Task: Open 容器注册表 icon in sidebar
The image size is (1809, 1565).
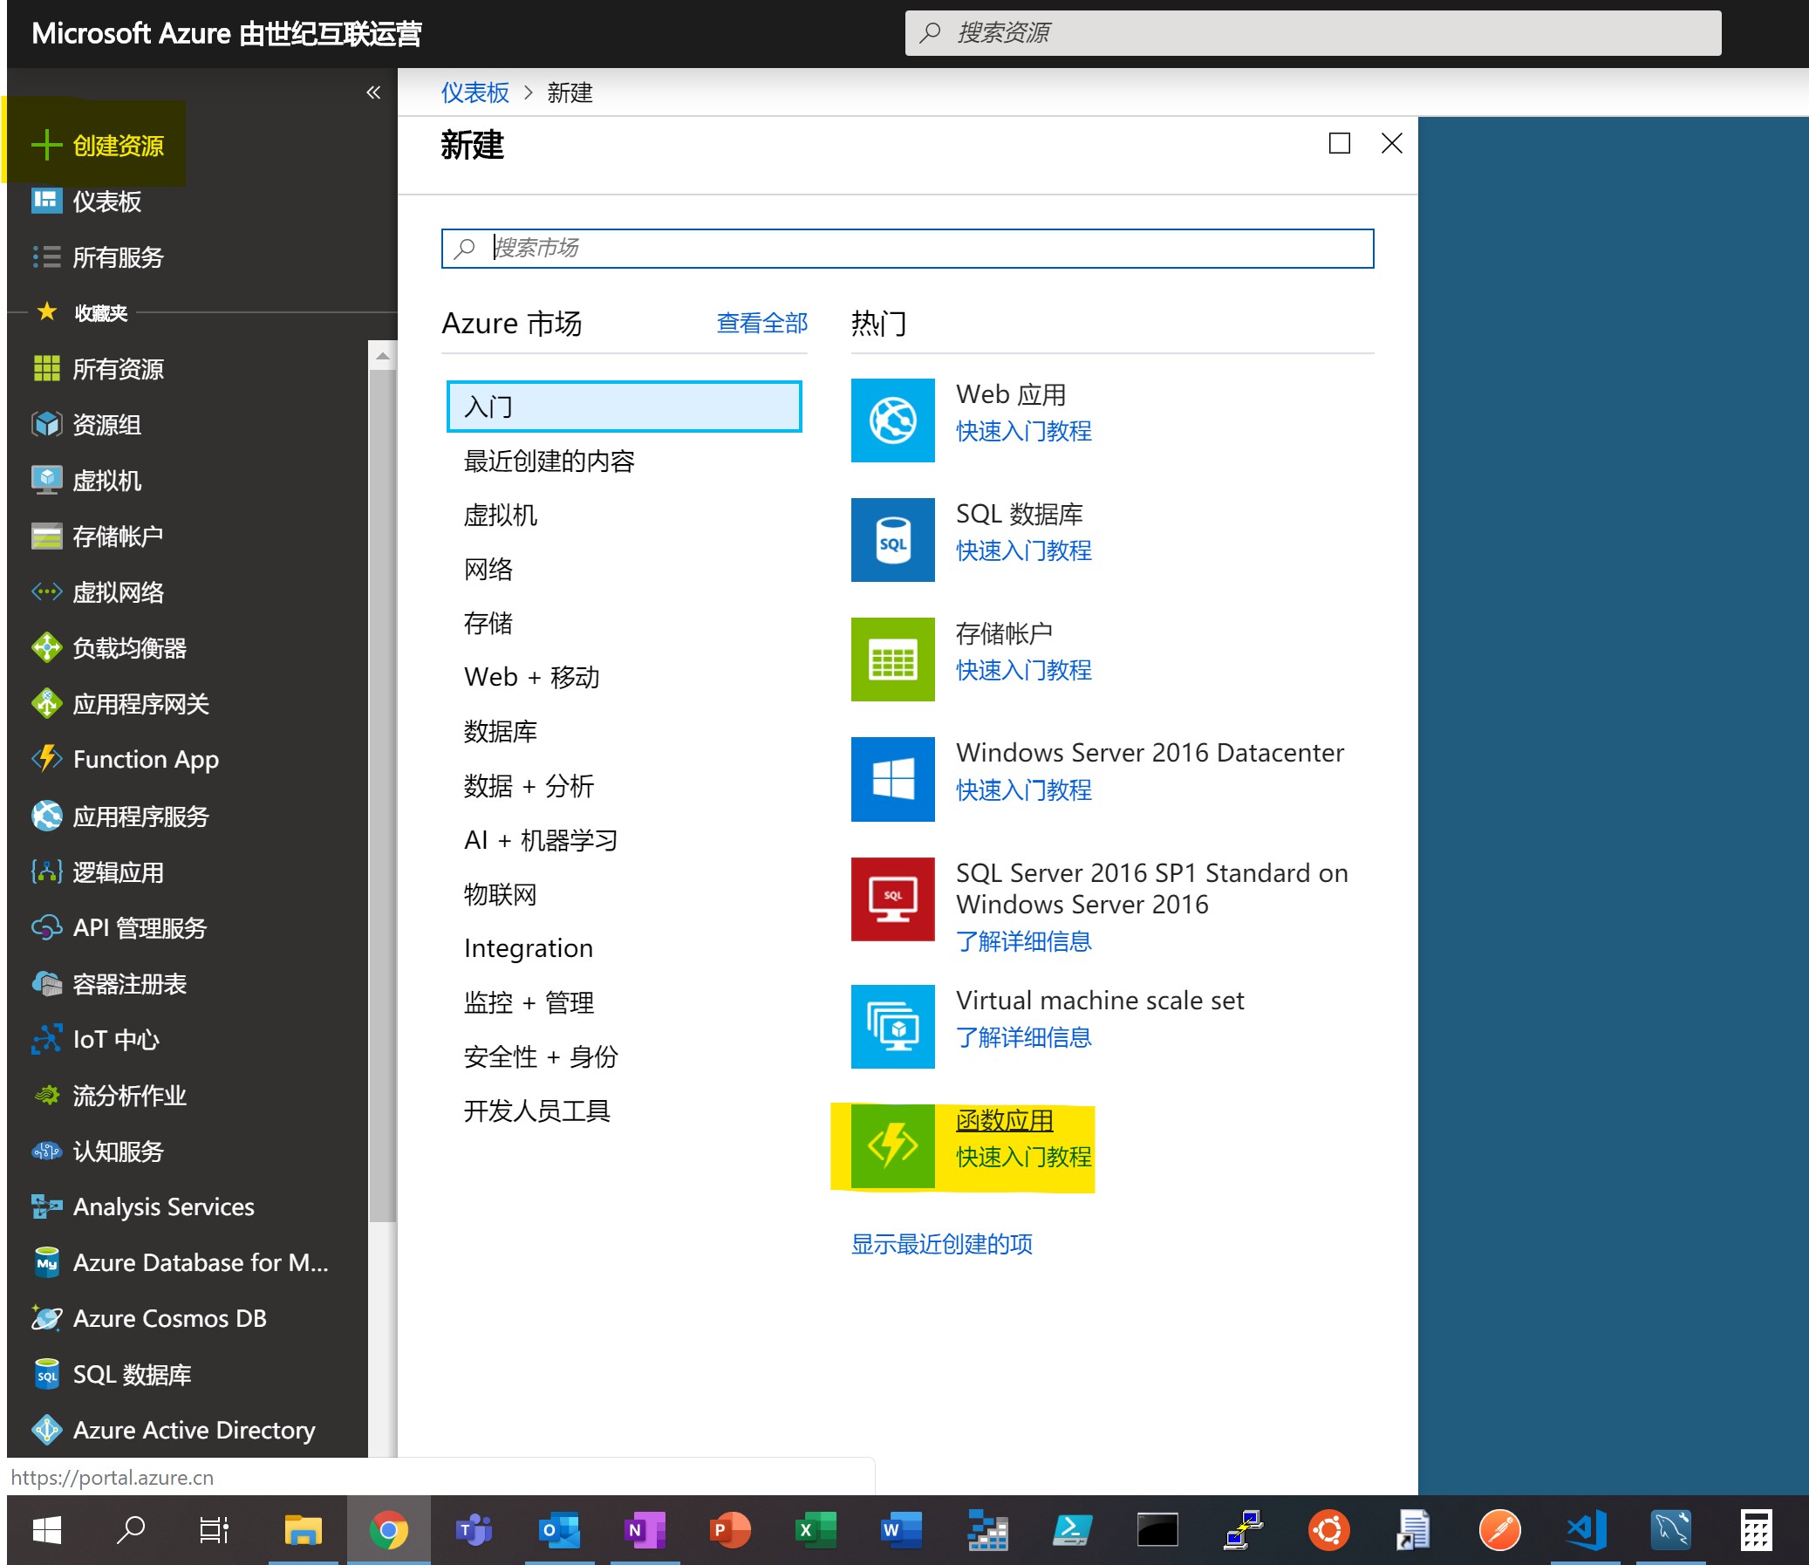Action: point(46,983)
